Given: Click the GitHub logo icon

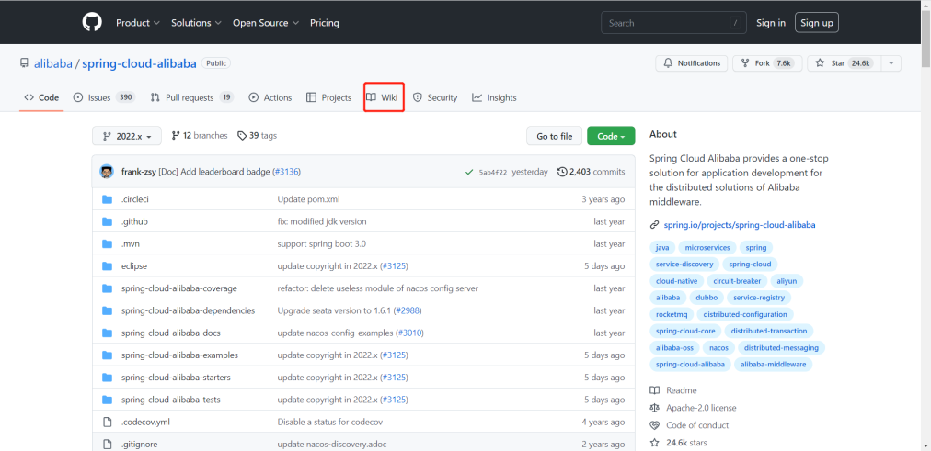Looking at the screenshot, I should click(92, 23).
